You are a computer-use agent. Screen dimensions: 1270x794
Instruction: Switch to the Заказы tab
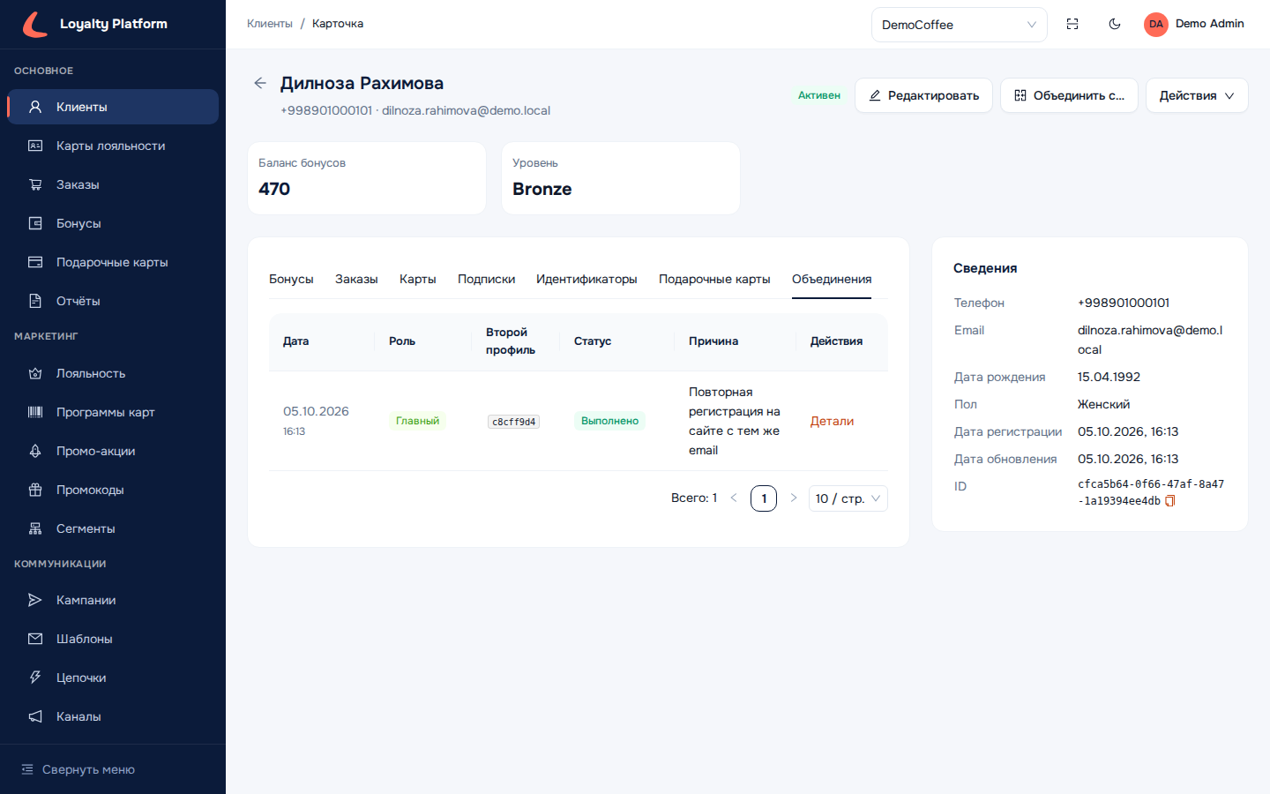(x=356, y=279)
